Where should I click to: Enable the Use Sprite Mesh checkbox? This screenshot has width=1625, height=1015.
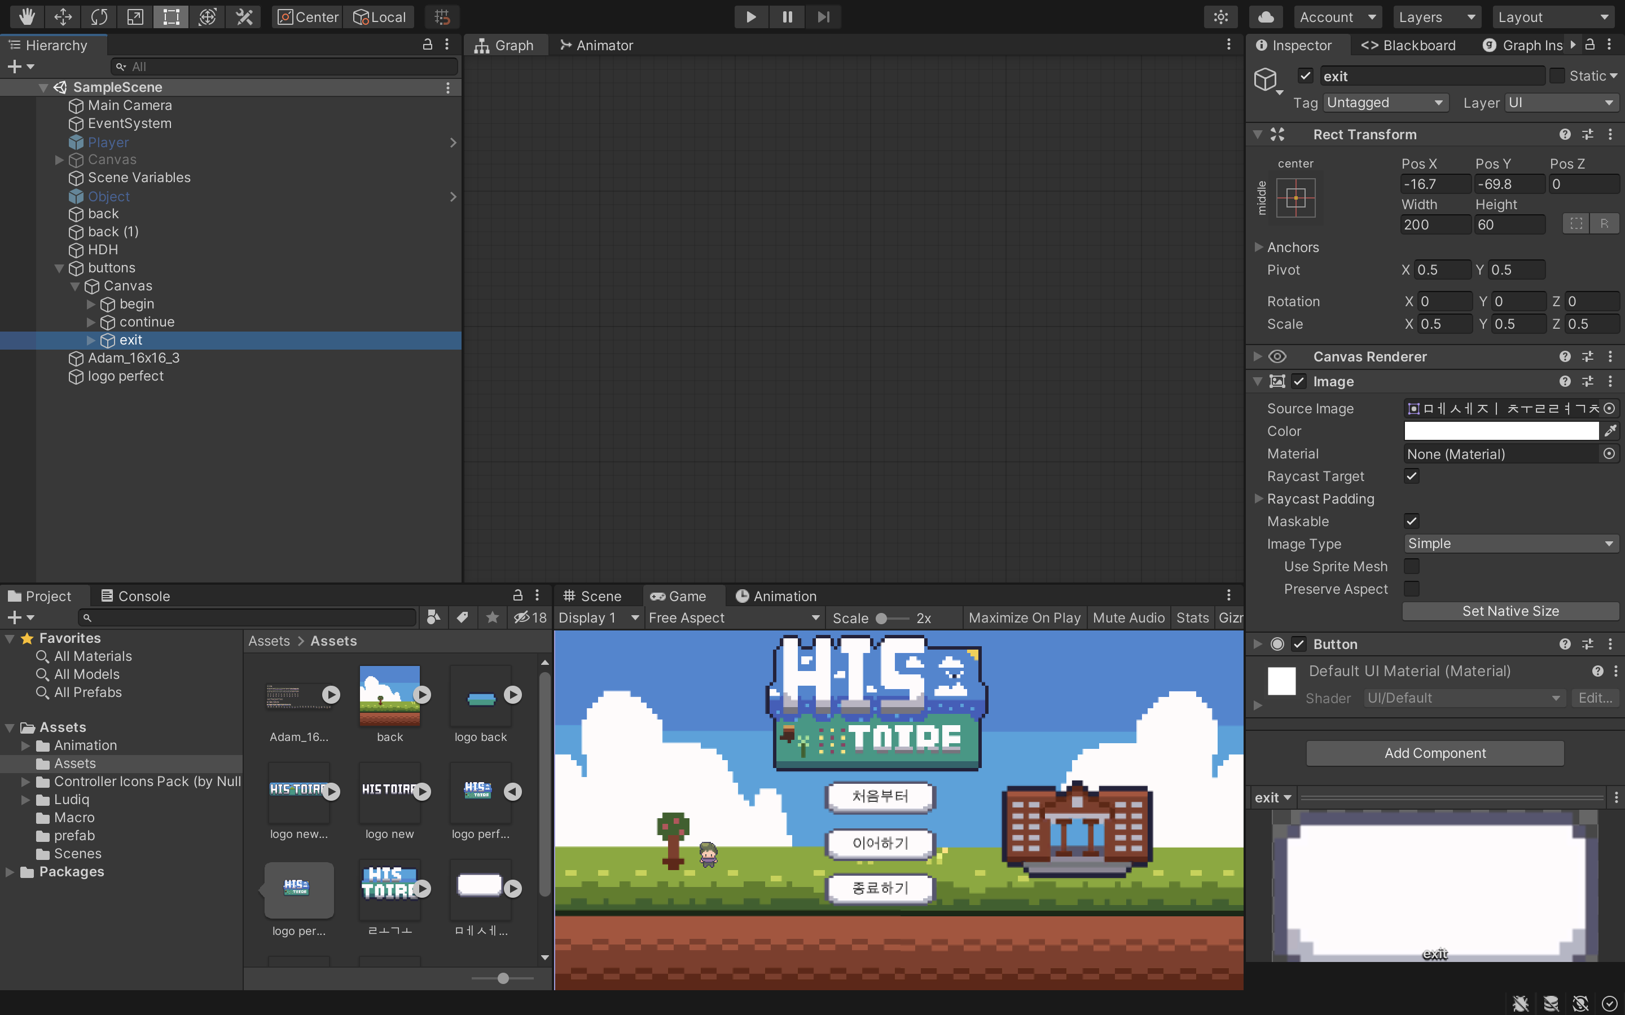[1412, 567]
